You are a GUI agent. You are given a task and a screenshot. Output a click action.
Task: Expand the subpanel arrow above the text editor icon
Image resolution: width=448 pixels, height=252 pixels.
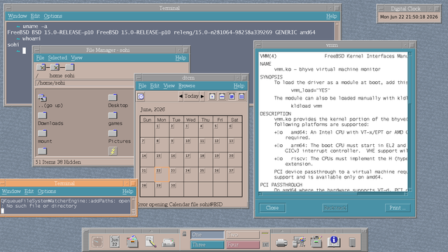click(150, 231)
